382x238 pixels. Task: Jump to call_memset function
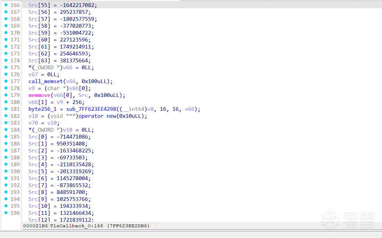click(x=46, y=81)
